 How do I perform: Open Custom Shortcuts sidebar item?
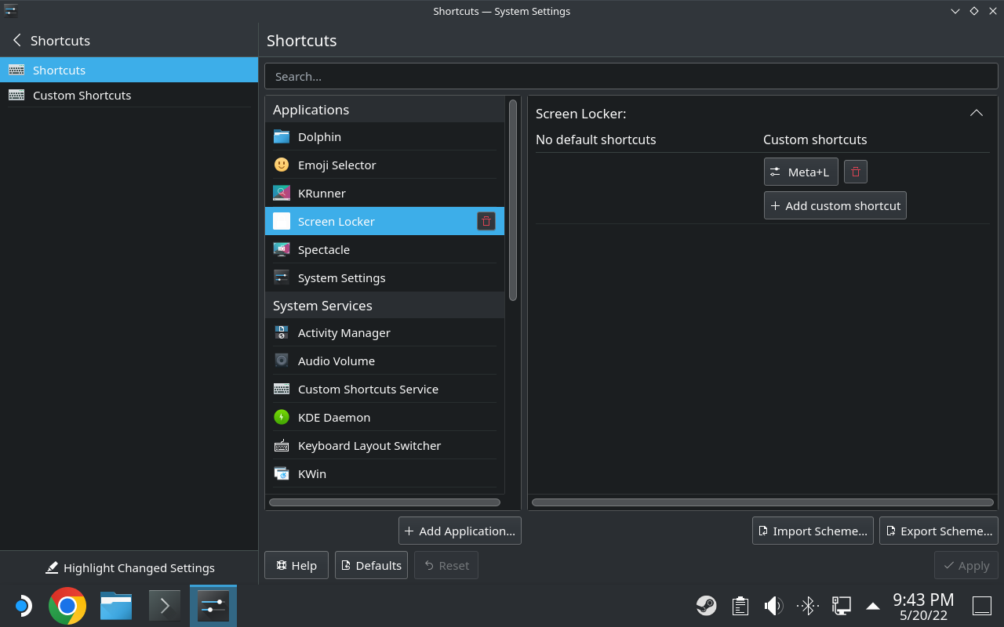point(129,95)
